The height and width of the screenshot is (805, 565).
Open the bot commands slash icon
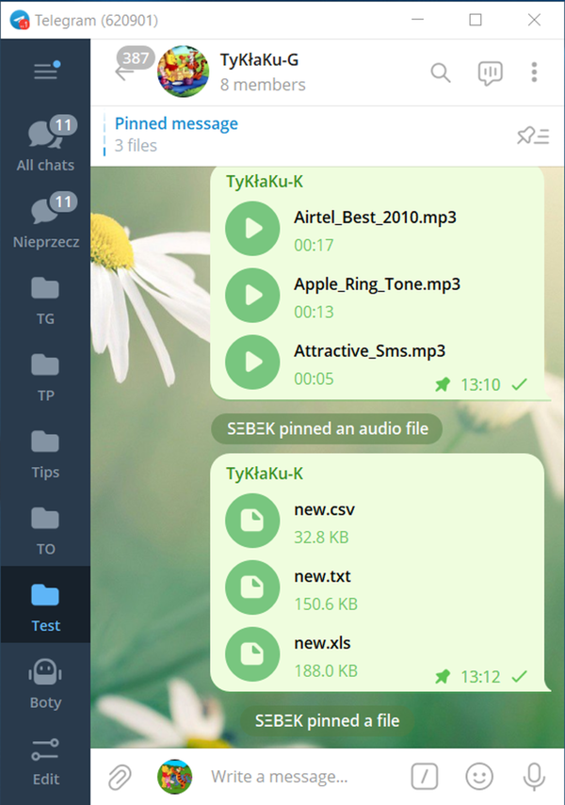(x=425, y=777)
